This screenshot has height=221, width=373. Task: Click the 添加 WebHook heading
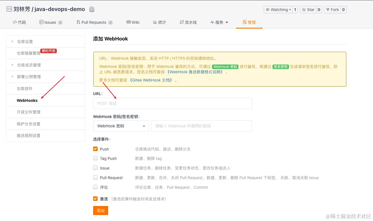(110, 39)
